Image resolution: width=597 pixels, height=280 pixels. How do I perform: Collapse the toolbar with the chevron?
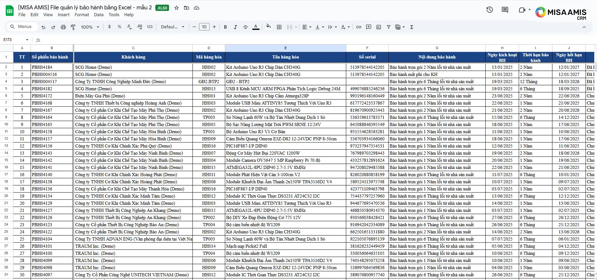584,27
